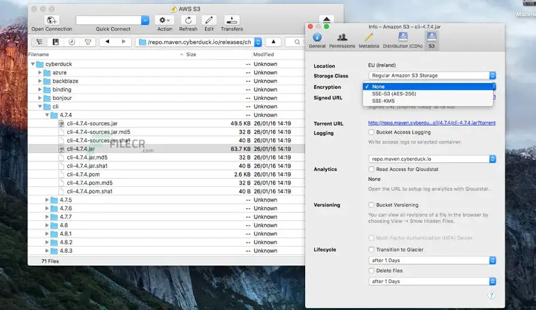Click the help question mark button

(x=491, y=295)
